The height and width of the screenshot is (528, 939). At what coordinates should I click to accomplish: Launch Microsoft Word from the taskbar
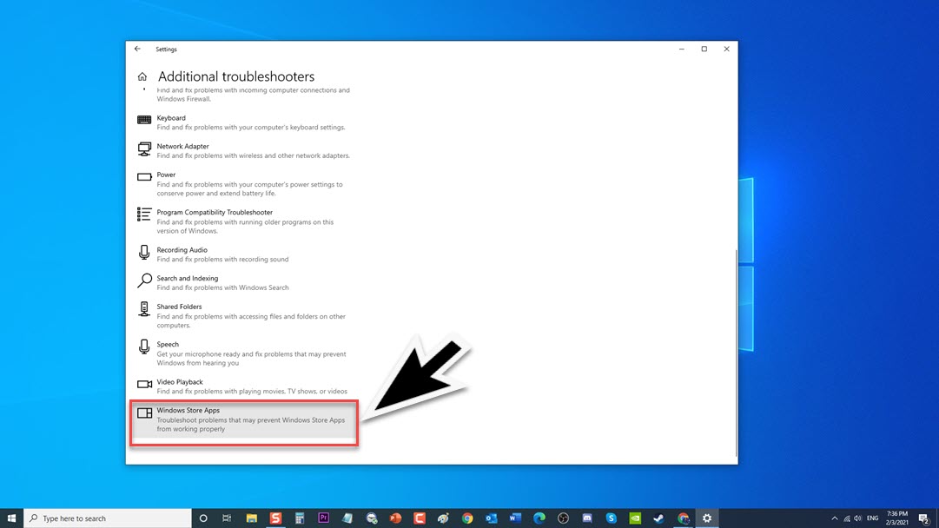tap(515, 518)
